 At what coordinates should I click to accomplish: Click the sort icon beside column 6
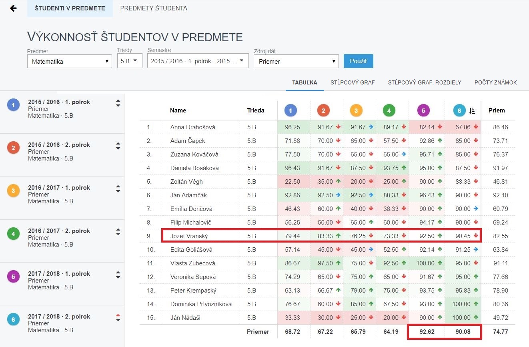point(472,111)
